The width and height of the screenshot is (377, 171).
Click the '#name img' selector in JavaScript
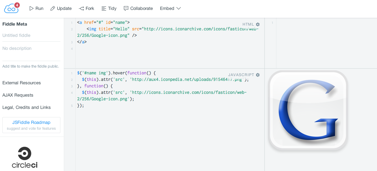click(95, 73)
